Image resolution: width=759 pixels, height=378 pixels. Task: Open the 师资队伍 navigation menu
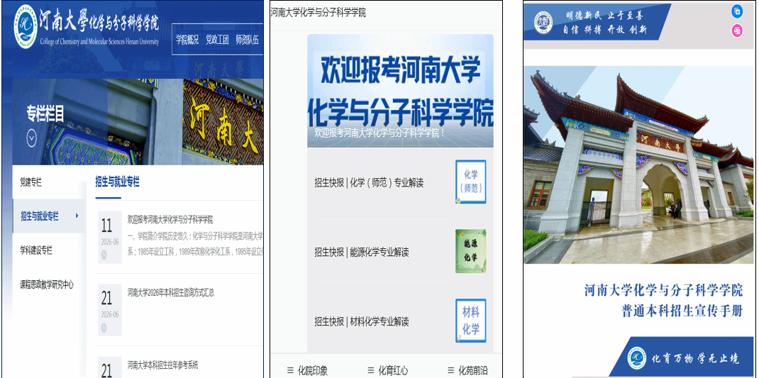(x=248, y=40)
